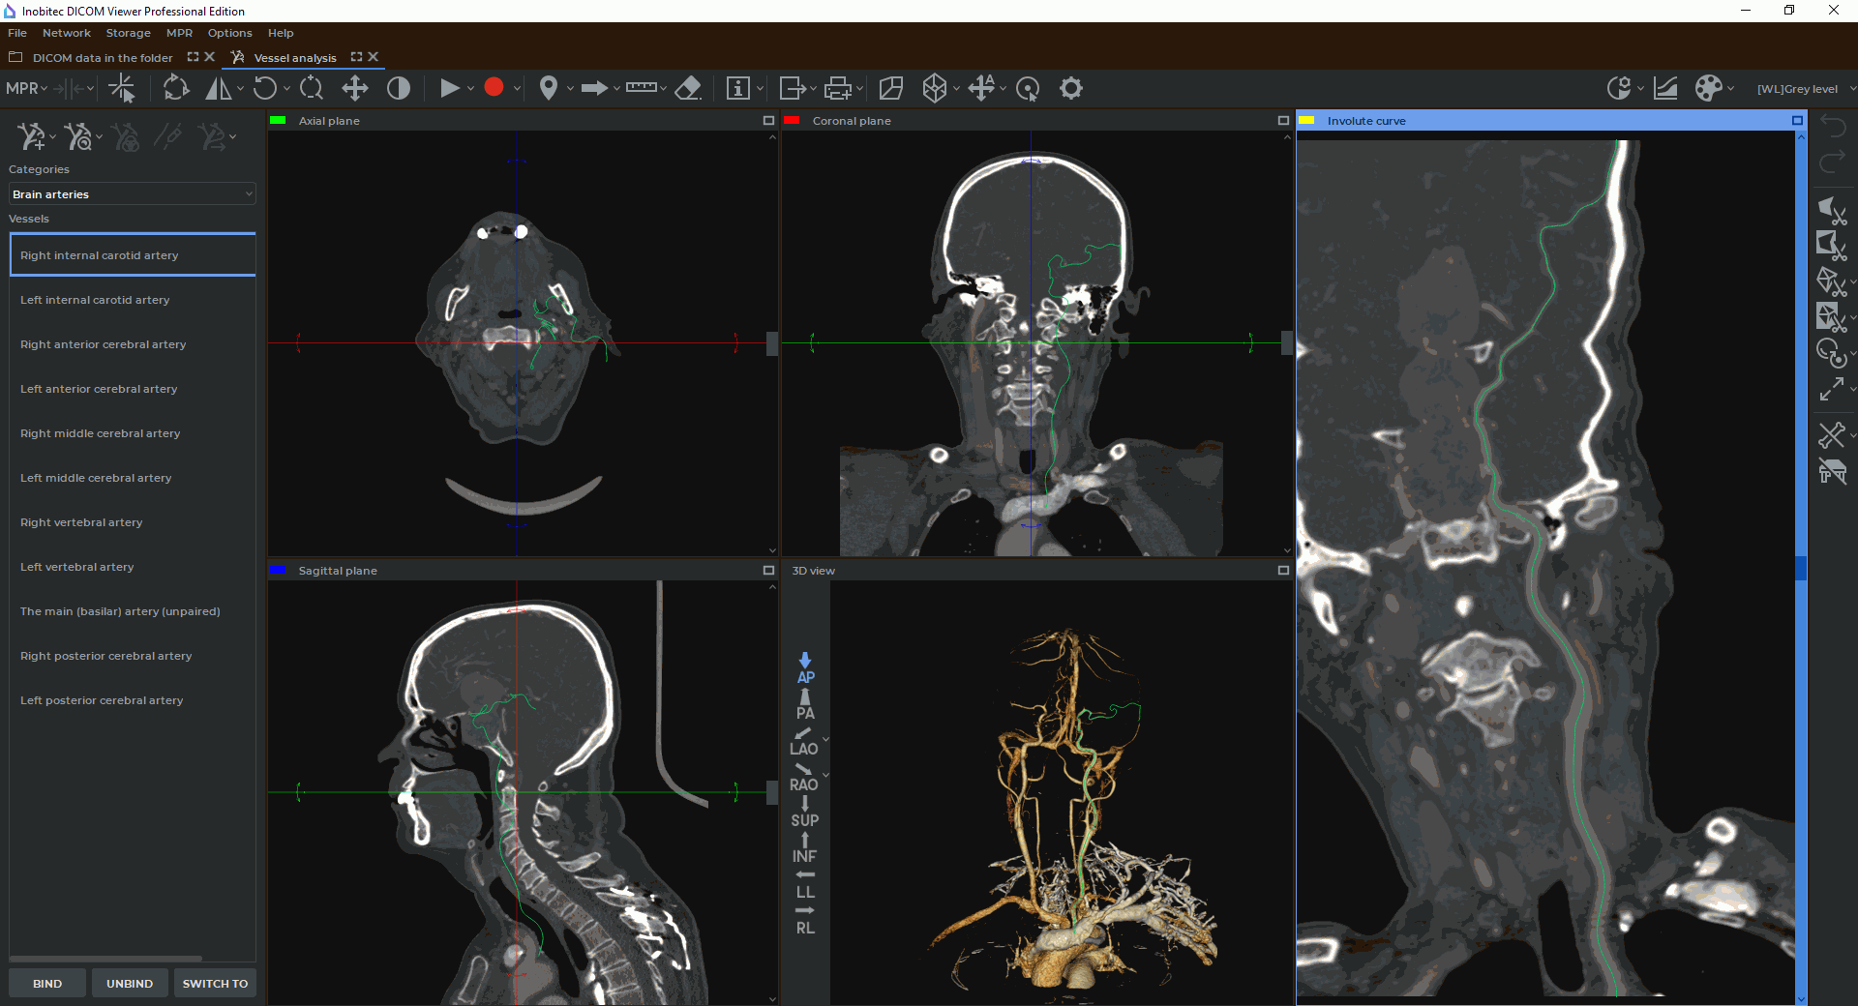Click the export image icon
The width and height of the screenshot is (1858, 1006).
pyautogui.click(x=792, y=89)
